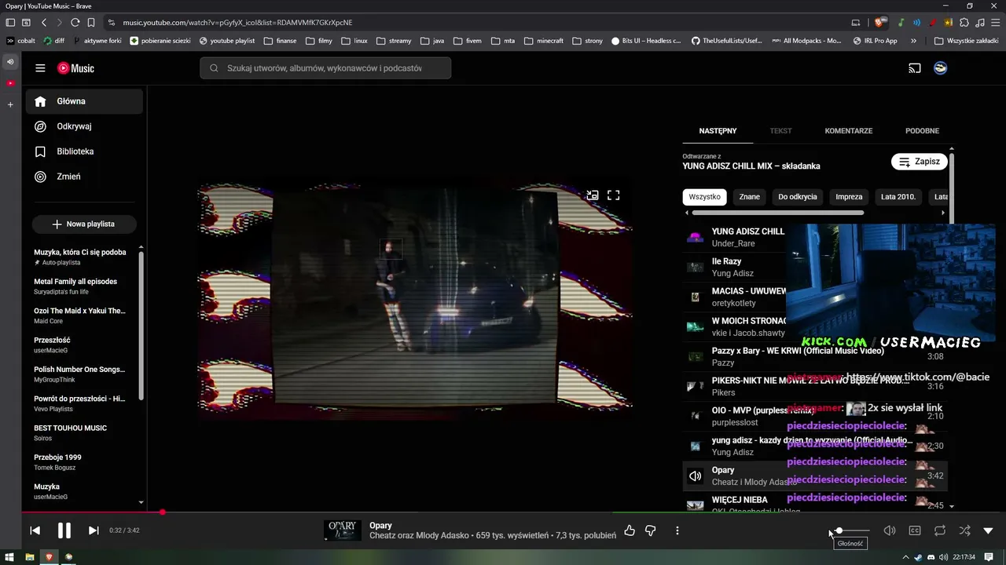Screen dimensions: 1006x565
Task: Focus the search box for songs and albums
Action: point(325,68)
